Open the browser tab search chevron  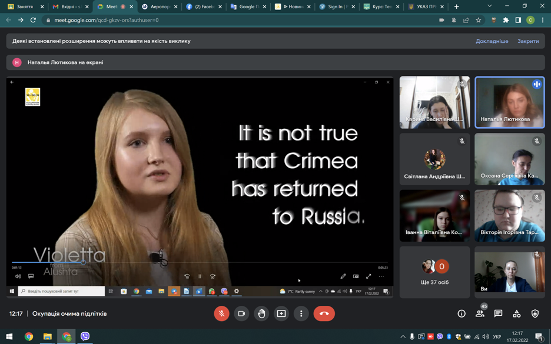489,6
